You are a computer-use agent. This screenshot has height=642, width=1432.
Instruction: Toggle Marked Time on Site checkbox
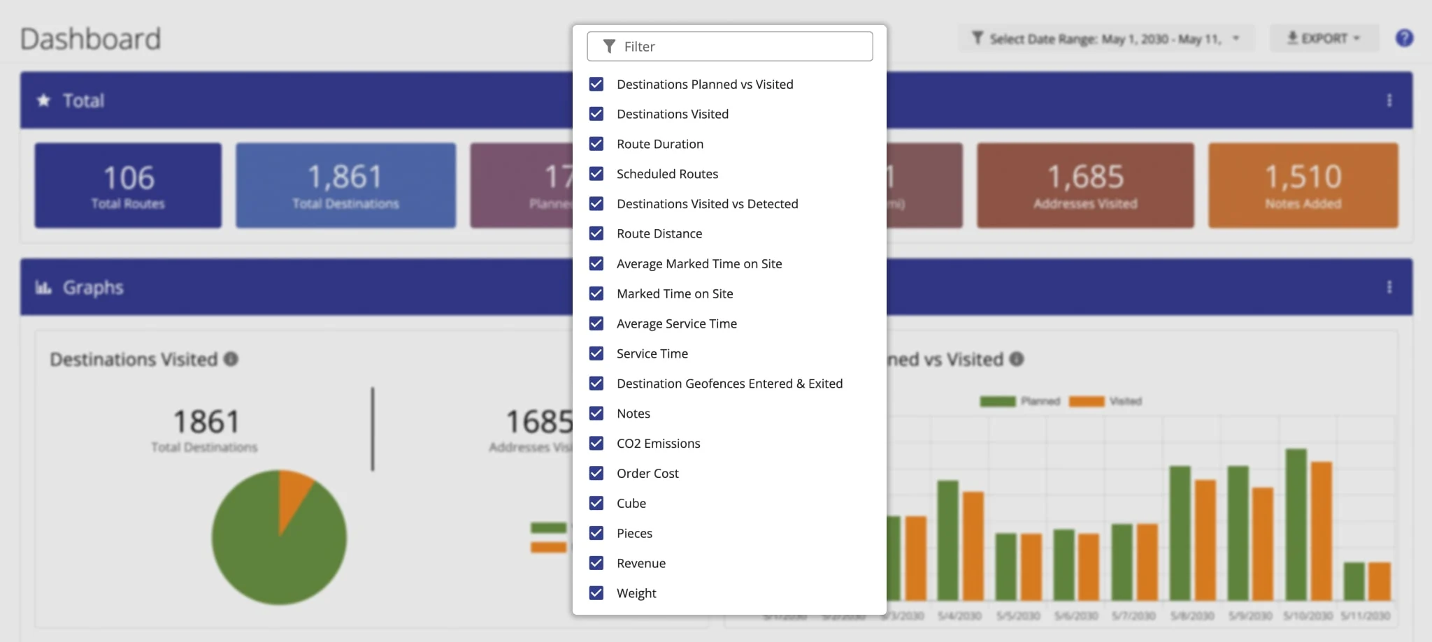[596, 293]
